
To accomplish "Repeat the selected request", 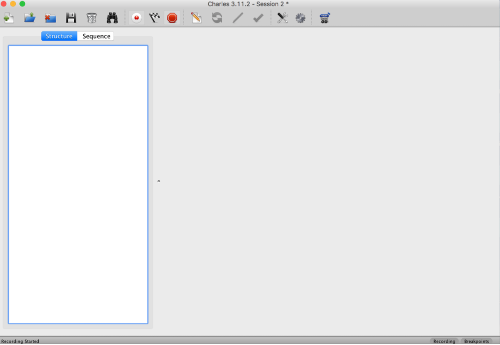I will coord(217,18).
